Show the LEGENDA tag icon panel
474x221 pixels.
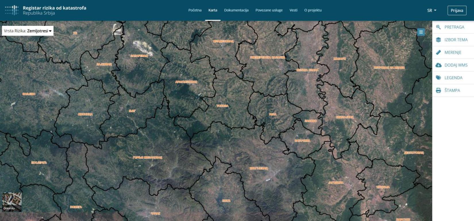point(438,78)
